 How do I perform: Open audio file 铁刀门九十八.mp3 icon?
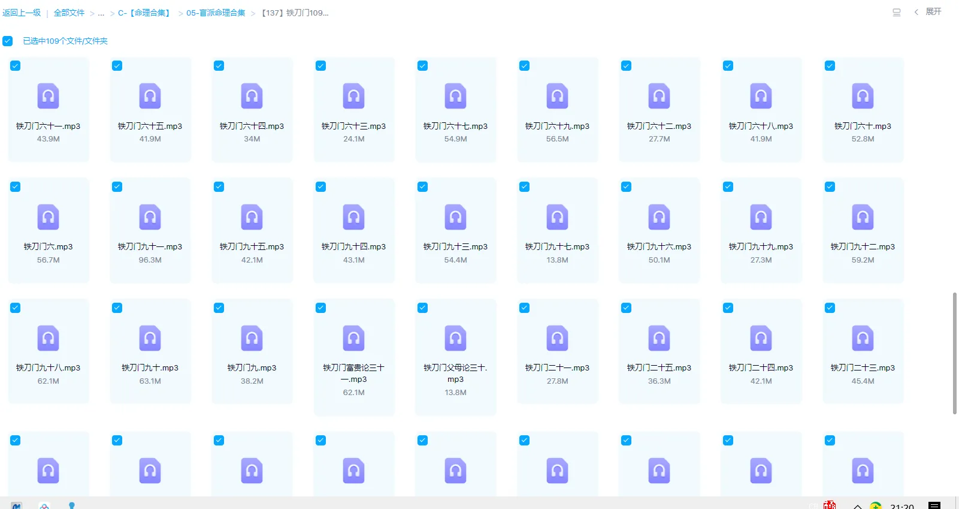point(49,338)
